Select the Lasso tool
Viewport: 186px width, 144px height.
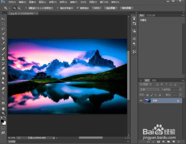[3, 29]
